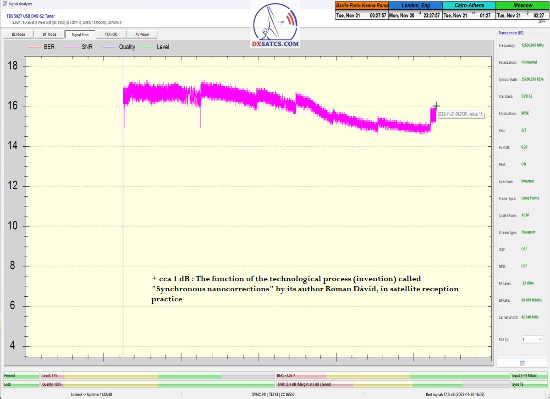Click the red BER legend line
This screenshot has height=399, width=550.
tap(34, 47)
